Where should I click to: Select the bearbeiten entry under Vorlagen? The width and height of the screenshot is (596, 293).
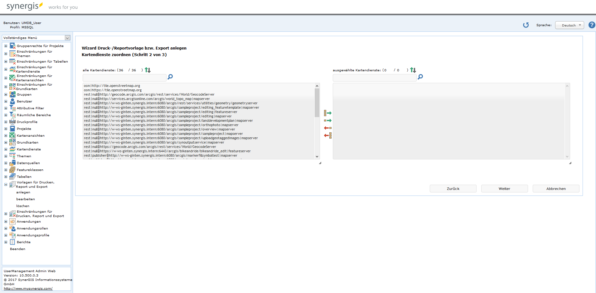click(25, 199)
